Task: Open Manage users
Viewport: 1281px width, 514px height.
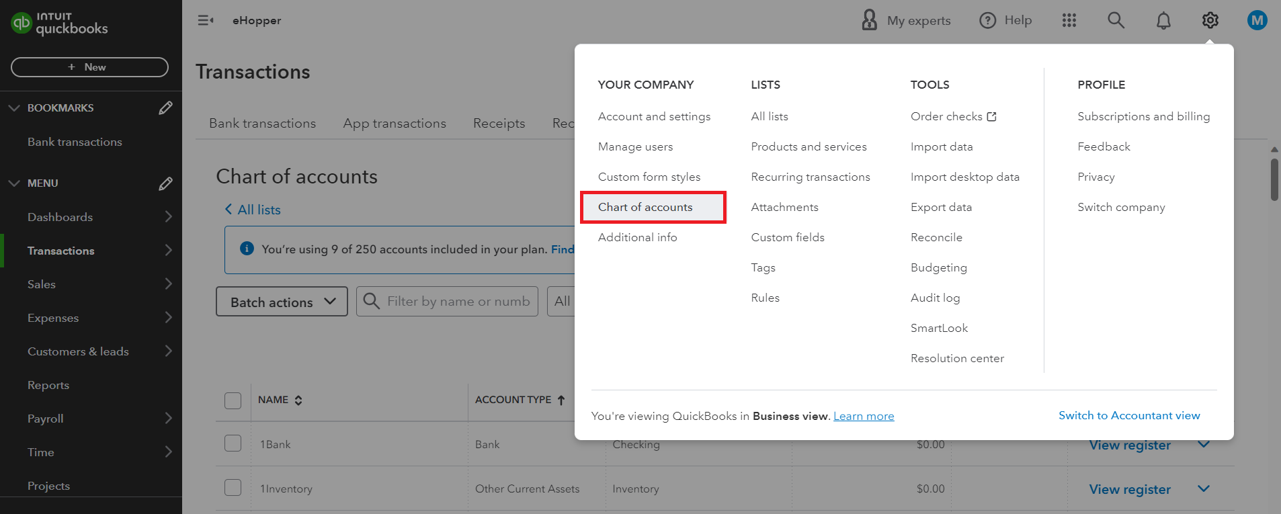Action: pyautogui.click(x=635, y=146)
